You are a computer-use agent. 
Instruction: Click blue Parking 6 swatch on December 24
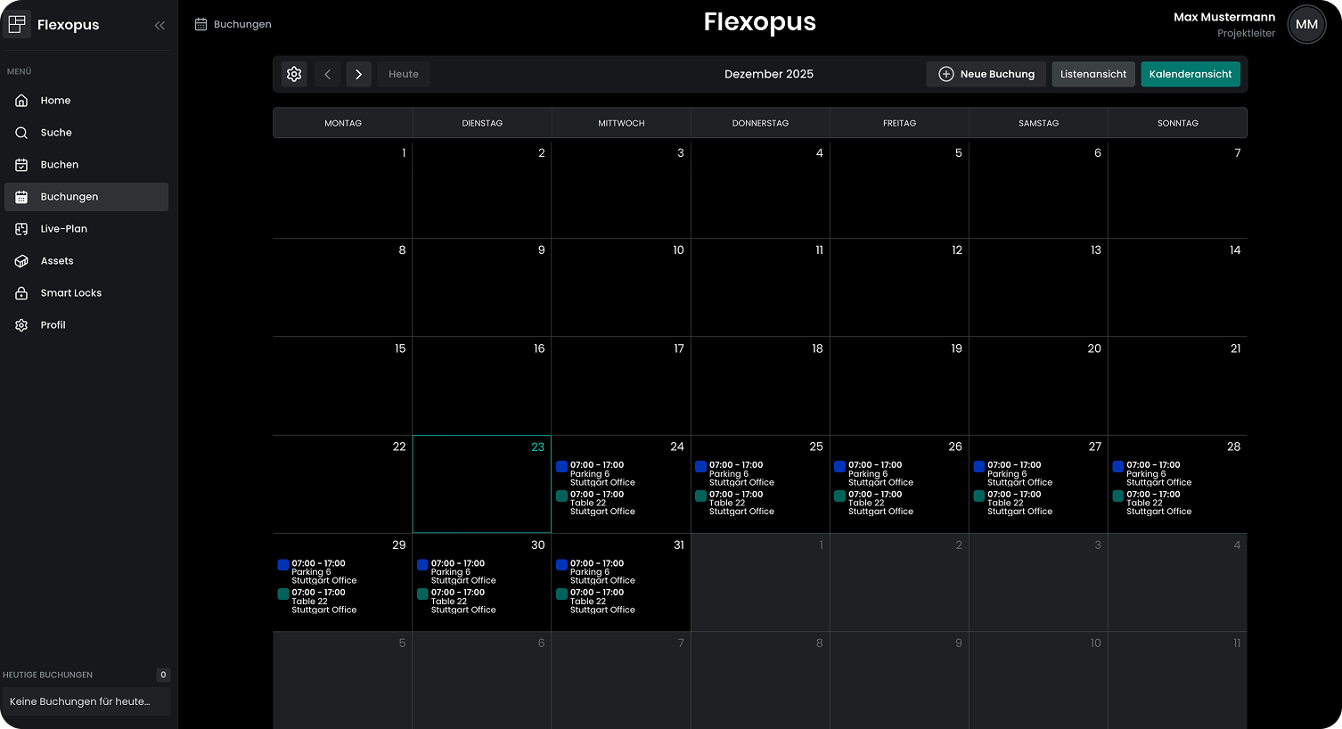click(x=561, y=466)
